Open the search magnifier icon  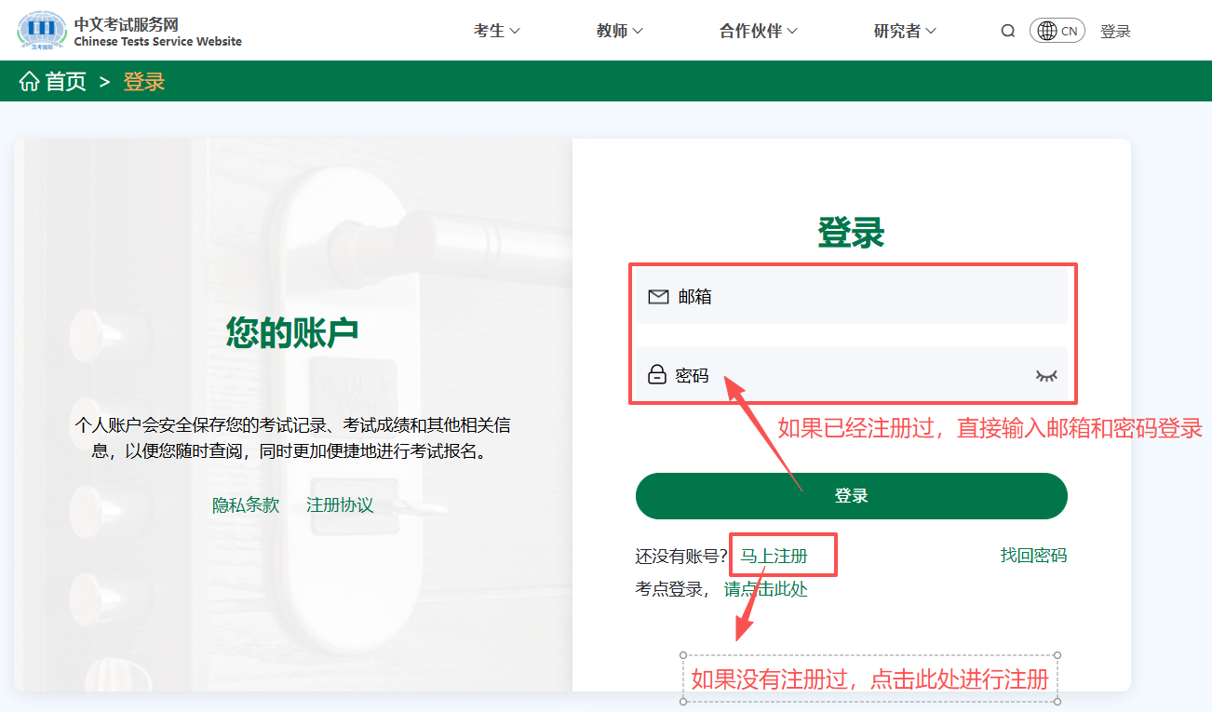1008,31
